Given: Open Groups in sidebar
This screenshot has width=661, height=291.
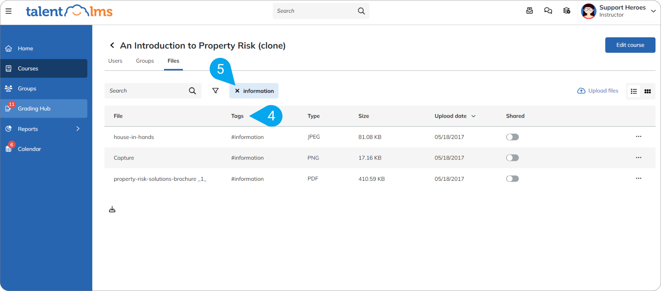Looking at the screenshot, I should (x=44, y=88).
